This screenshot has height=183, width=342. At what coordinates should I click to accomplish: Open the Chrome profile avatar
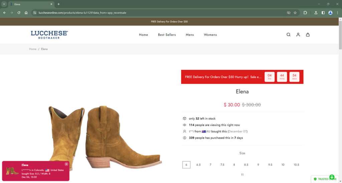330,13
